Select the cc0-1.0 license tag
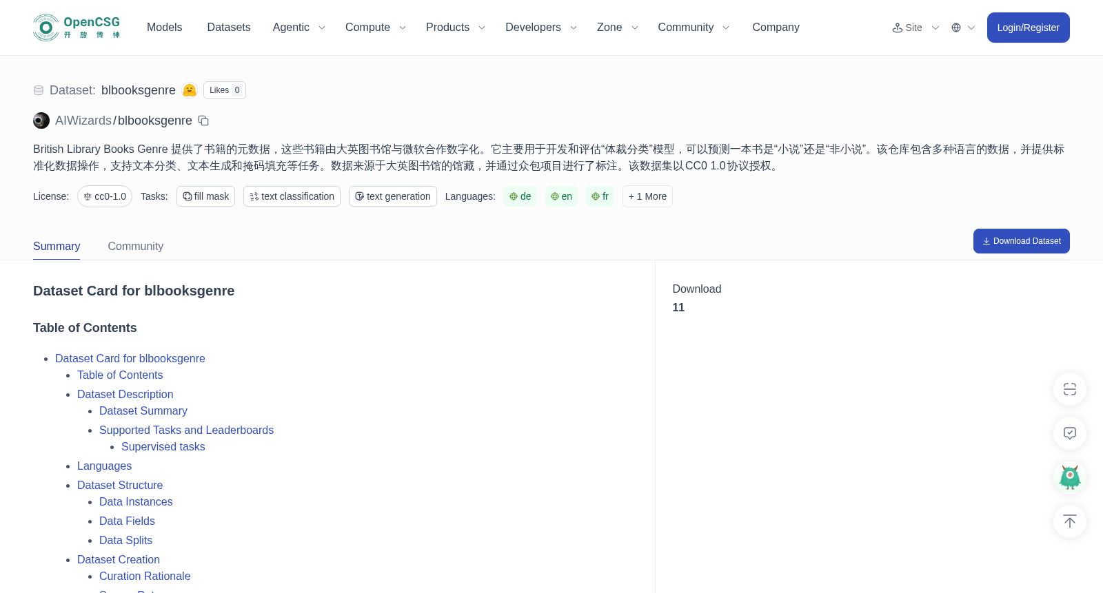The height and width of the screenshot is (593, 1103). [x=105, y=196]
